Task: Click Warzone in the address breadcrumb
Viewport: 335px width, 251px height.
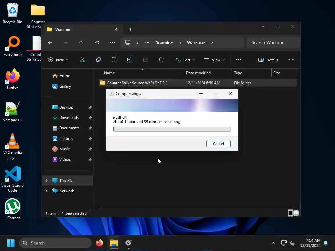Action: 196,43
